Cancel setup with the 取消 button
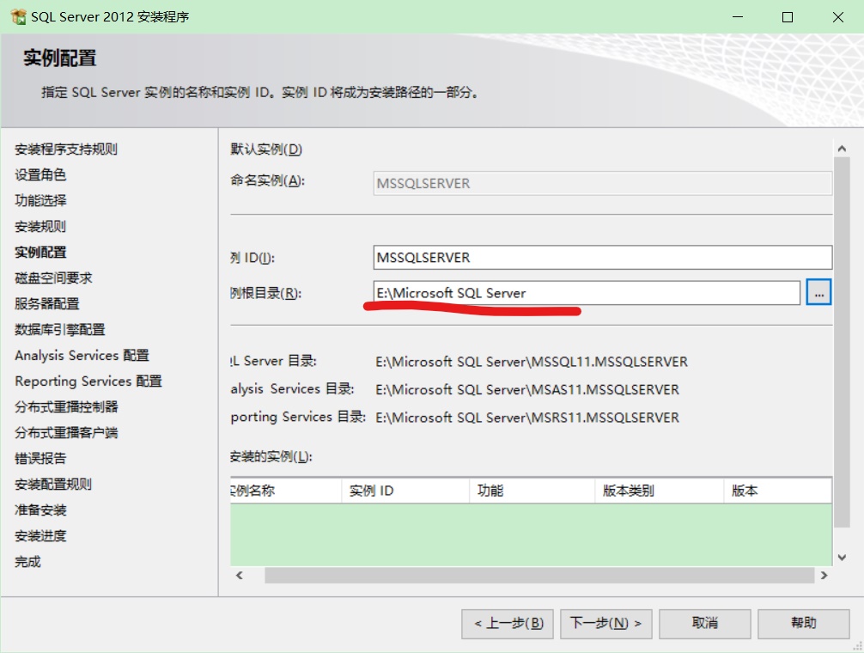Image resolution: width=864 pixels, height=653 pixels. [x=705, y=623]
